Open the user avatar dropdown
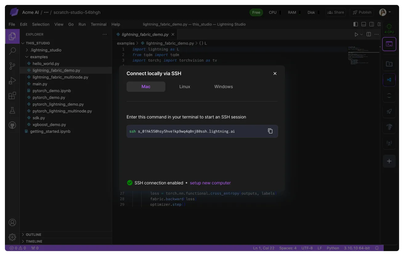This screenshot has width=404, height=256. point(390,12)
